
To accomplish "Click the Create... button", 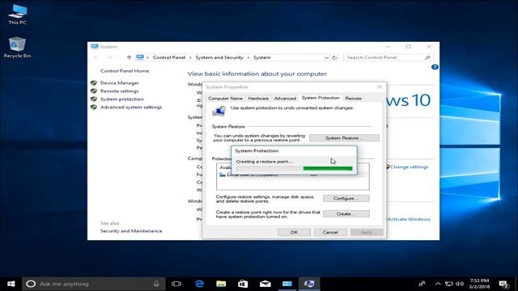I will coord(346,213).
